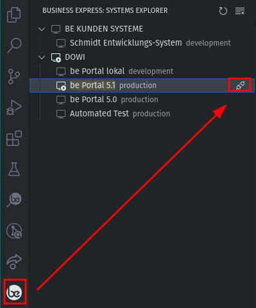
Task: Select Schmidt Entwicklungs-System development entry
Action: point(142,43)
